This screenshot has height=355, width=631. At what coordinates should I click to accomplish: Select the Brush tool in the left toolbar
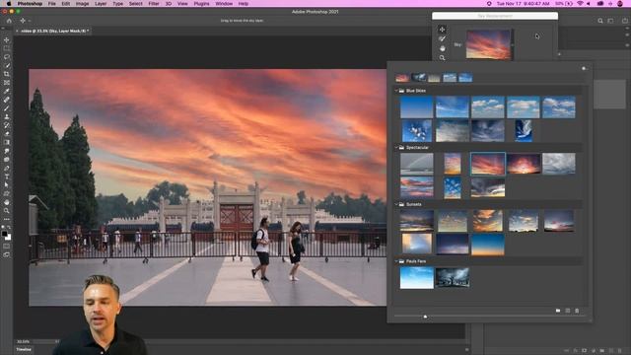tap(7, 107)
